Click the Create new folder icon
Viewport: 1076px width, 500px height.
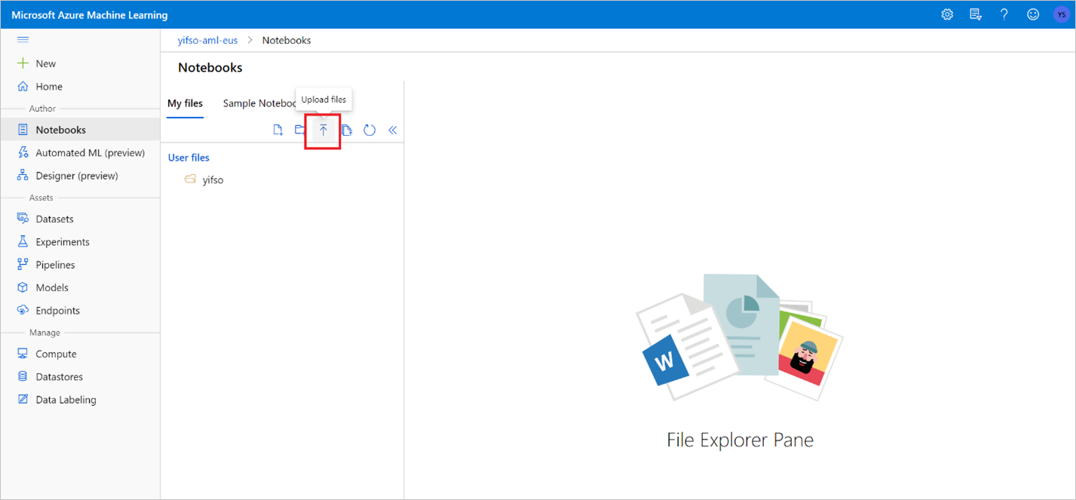(299, 130)
